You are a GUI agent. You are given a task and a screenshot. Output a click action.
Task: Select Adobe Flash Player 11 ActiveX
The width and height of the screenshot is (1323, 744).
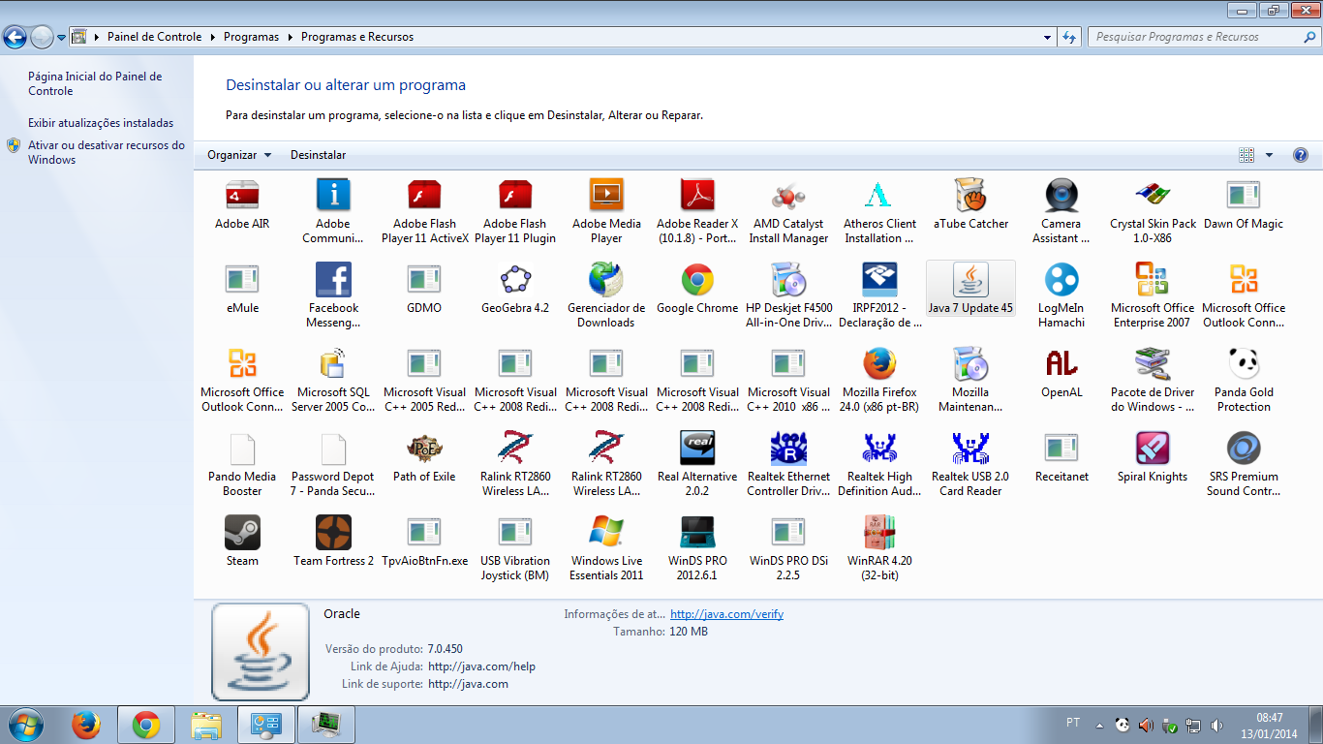(x=424, y=211)
